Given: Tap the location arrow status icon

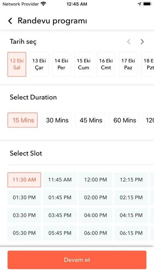Looking at the screenshot, I should pos(139,4).
